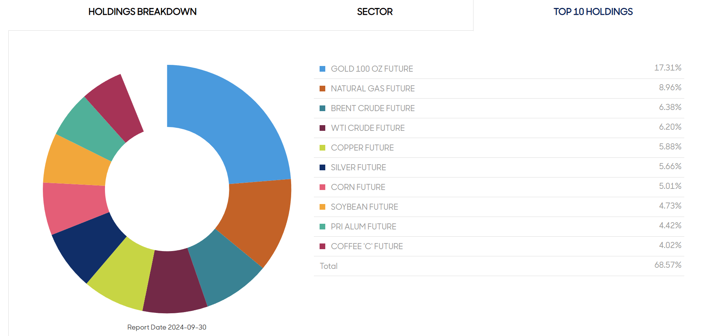Click the COFFEE 'C' FUTURE legend marker
The height and width of the screenshot is (336, 704).
322,246
